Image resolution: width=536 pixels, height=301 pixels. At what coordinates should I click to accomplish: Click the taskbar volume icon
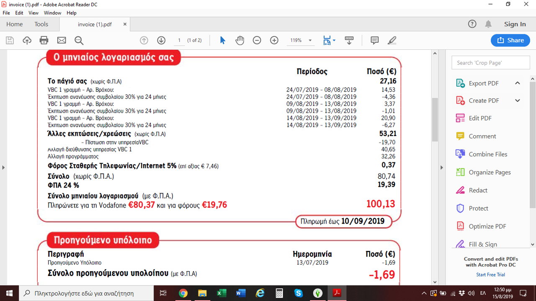coord(471,293)
